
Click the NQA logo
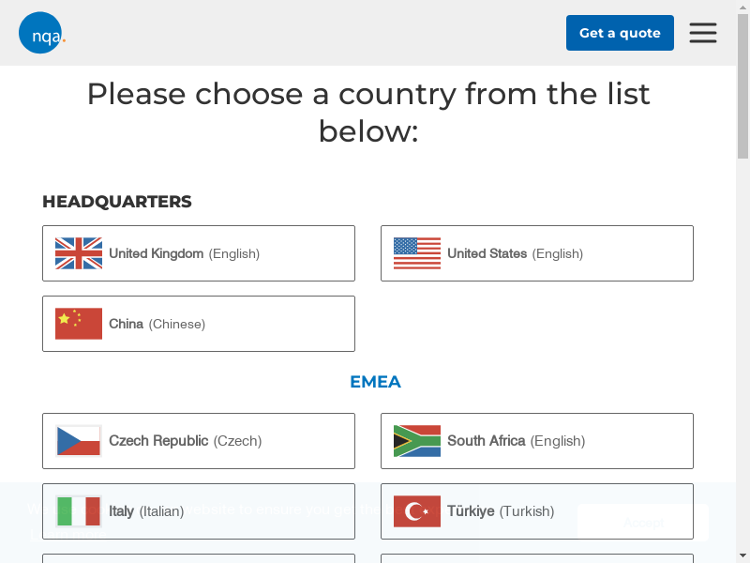point(41,33)
